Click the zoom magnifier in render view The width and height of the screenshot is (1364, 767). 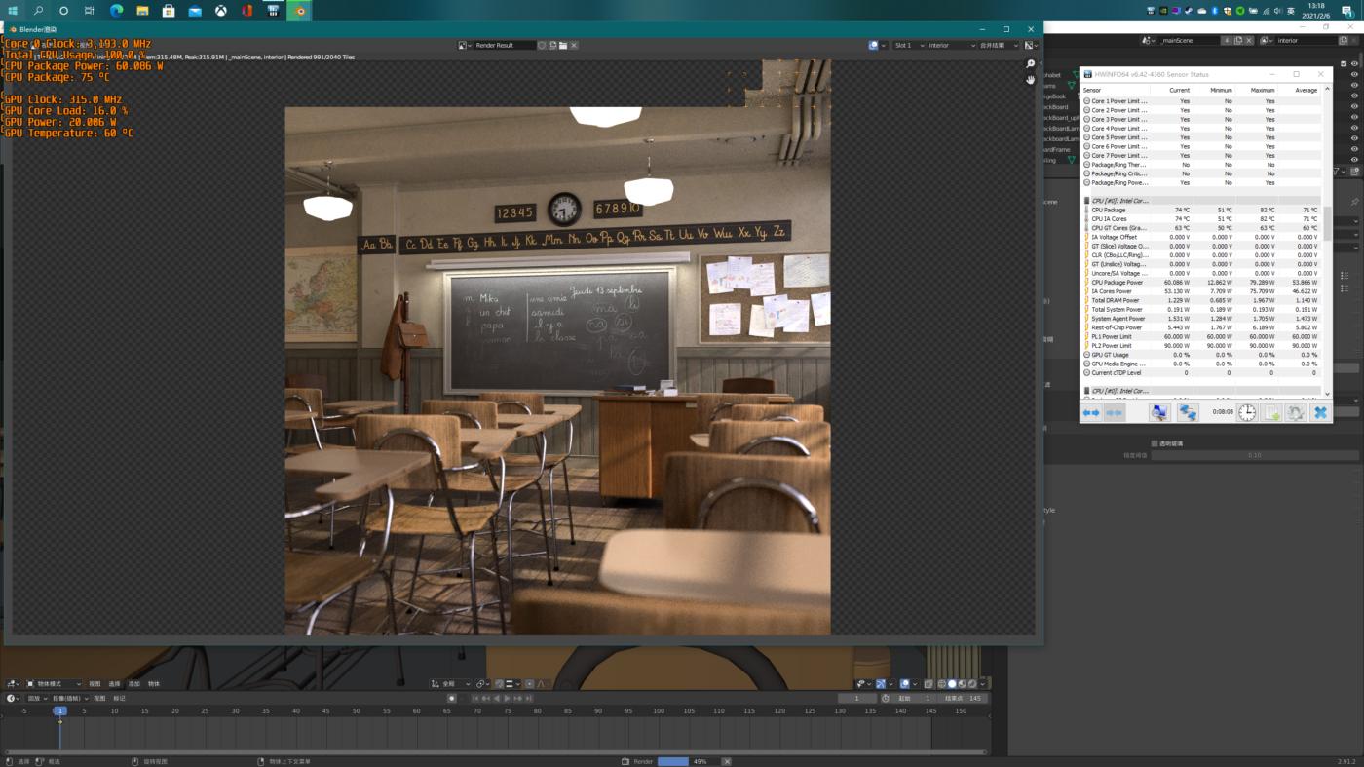[x=1030, y=64]
